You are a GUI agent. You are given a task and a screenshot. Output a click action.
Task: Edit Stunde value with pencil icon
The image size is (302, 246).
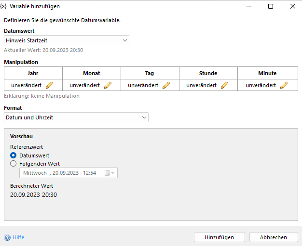pos(224,85)
